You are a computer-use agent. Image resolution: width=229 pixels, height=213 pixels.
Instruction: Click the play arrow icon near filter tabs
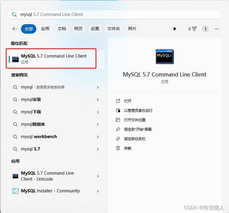175,29
